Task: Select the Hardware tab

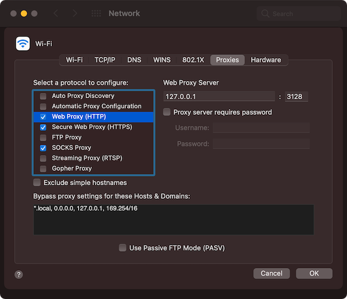Action: pyautogui.click(x=266, y=60)
